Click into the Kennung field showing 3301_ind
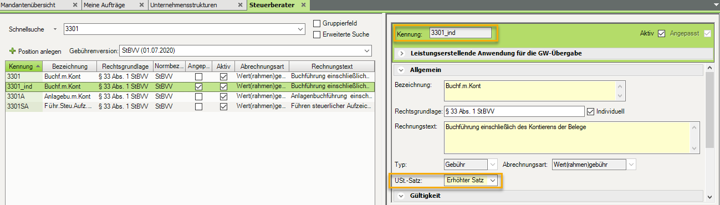This screenshot has height=205, width=720. click(460, 33)
